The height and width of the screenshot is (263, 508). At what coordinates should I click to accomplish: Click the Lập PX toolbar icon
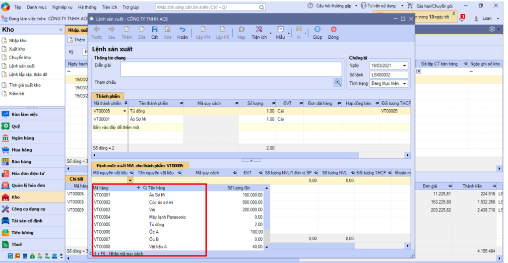(x=223, y=29)
